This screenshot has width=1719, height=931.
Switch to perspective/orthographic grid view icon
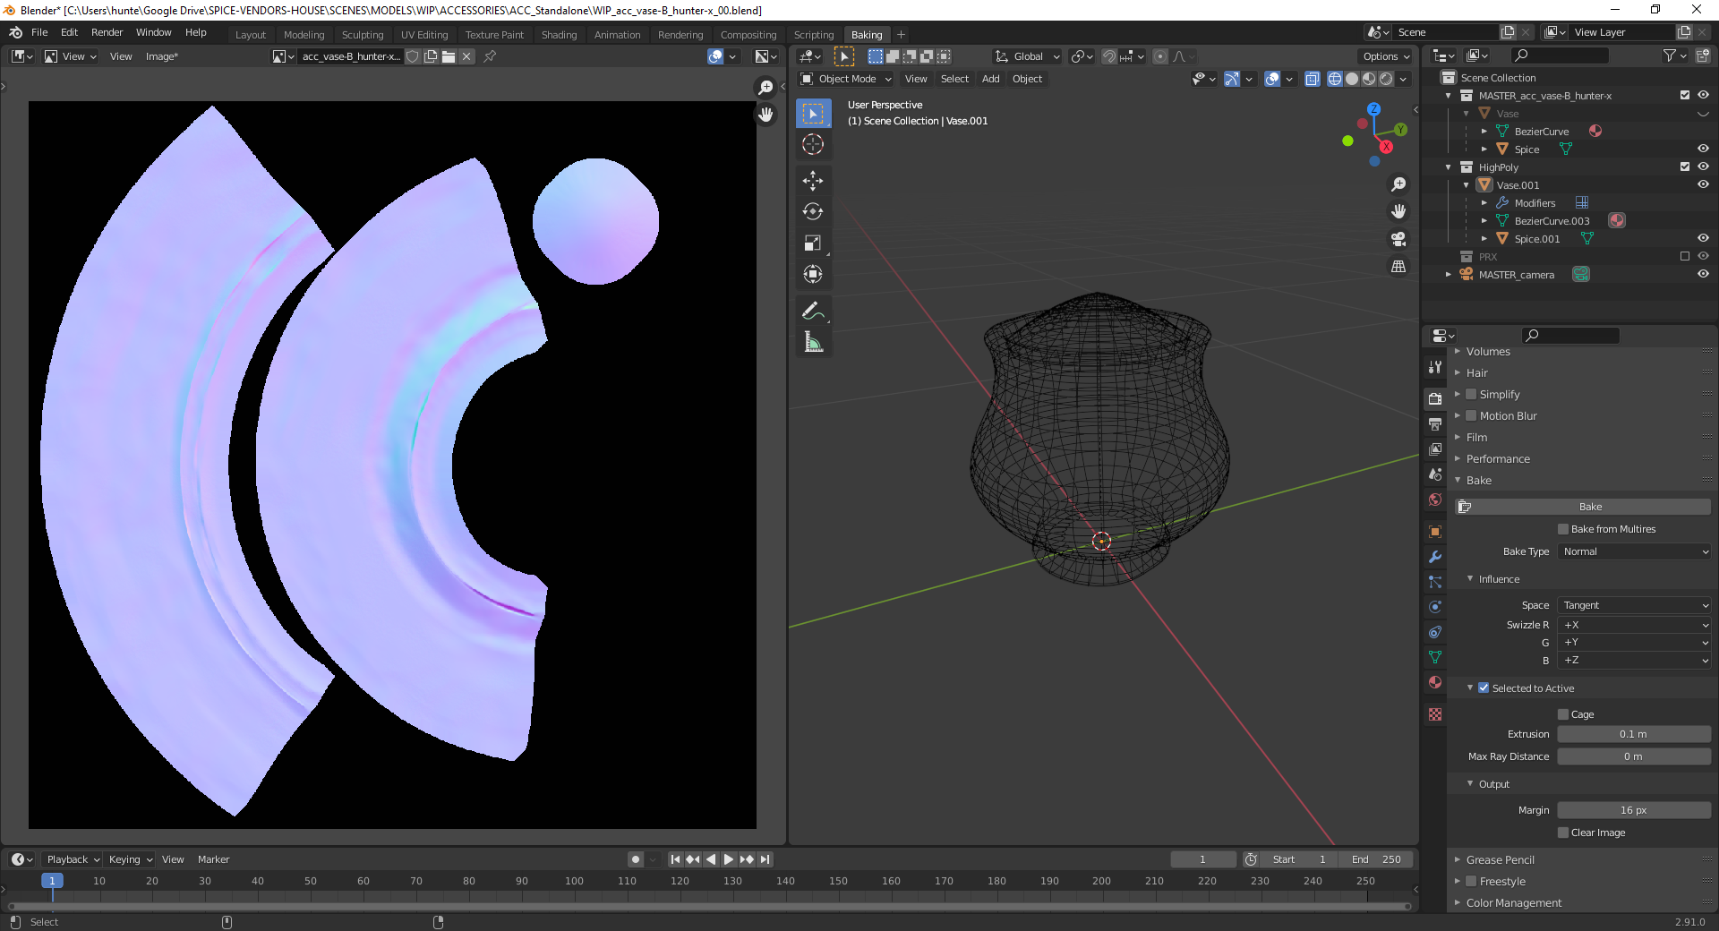(x=1398, y=267)
